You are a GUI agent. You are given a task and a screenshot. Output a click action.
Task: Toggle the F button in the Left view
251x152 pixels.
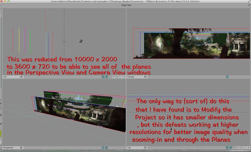tap(107, 77)
